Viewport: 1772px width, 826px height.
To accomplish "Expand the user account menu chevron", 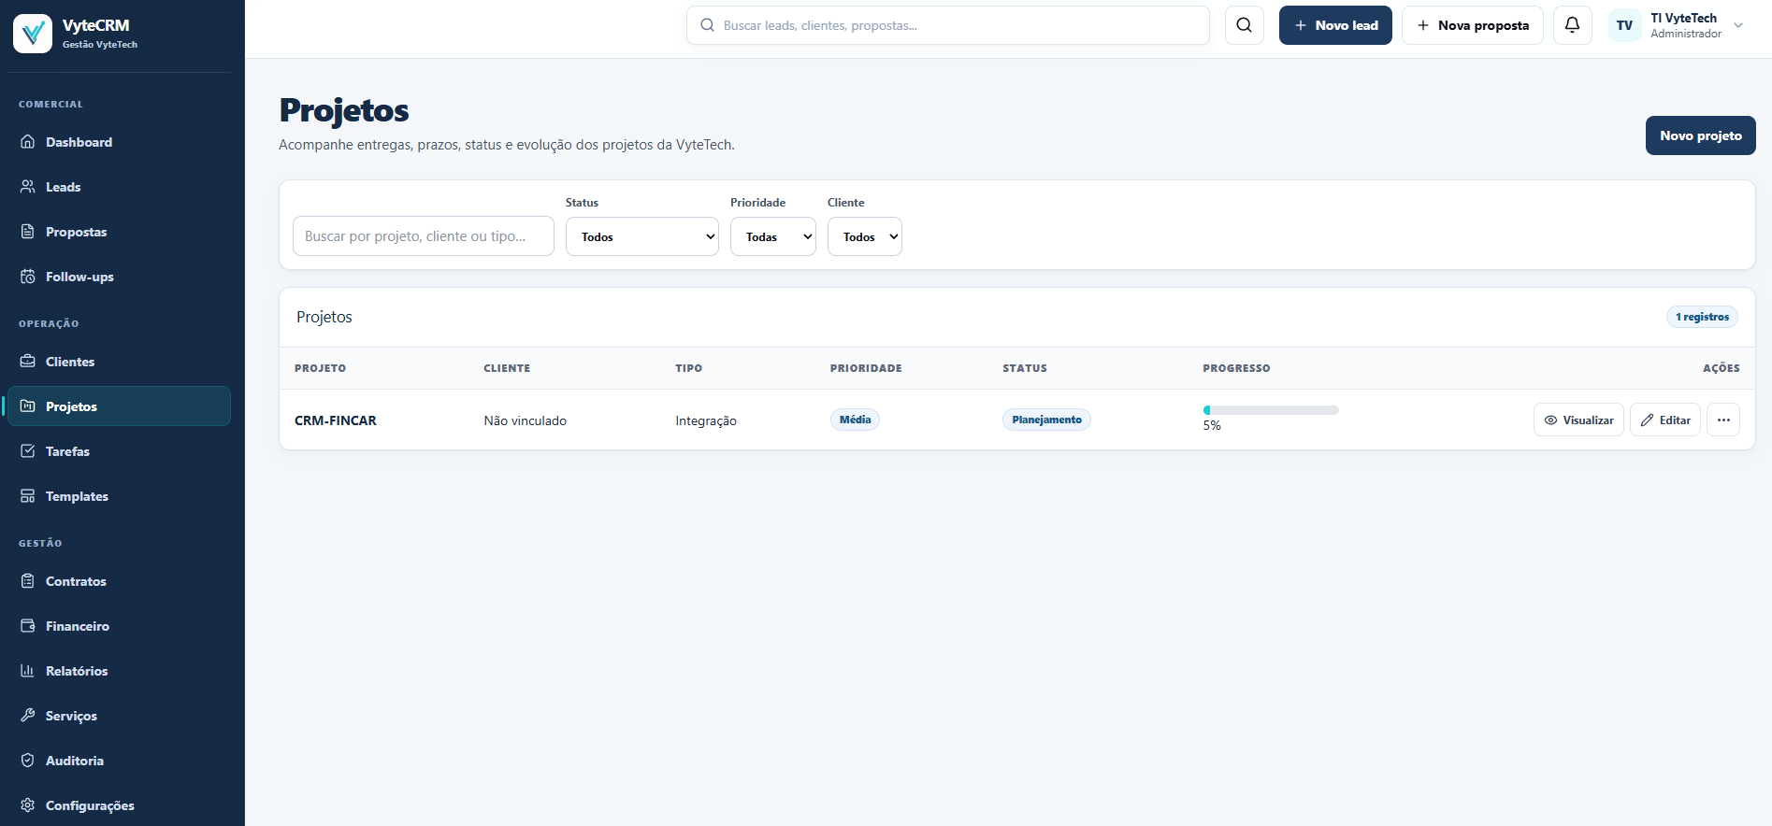I will pos(1738,25).
